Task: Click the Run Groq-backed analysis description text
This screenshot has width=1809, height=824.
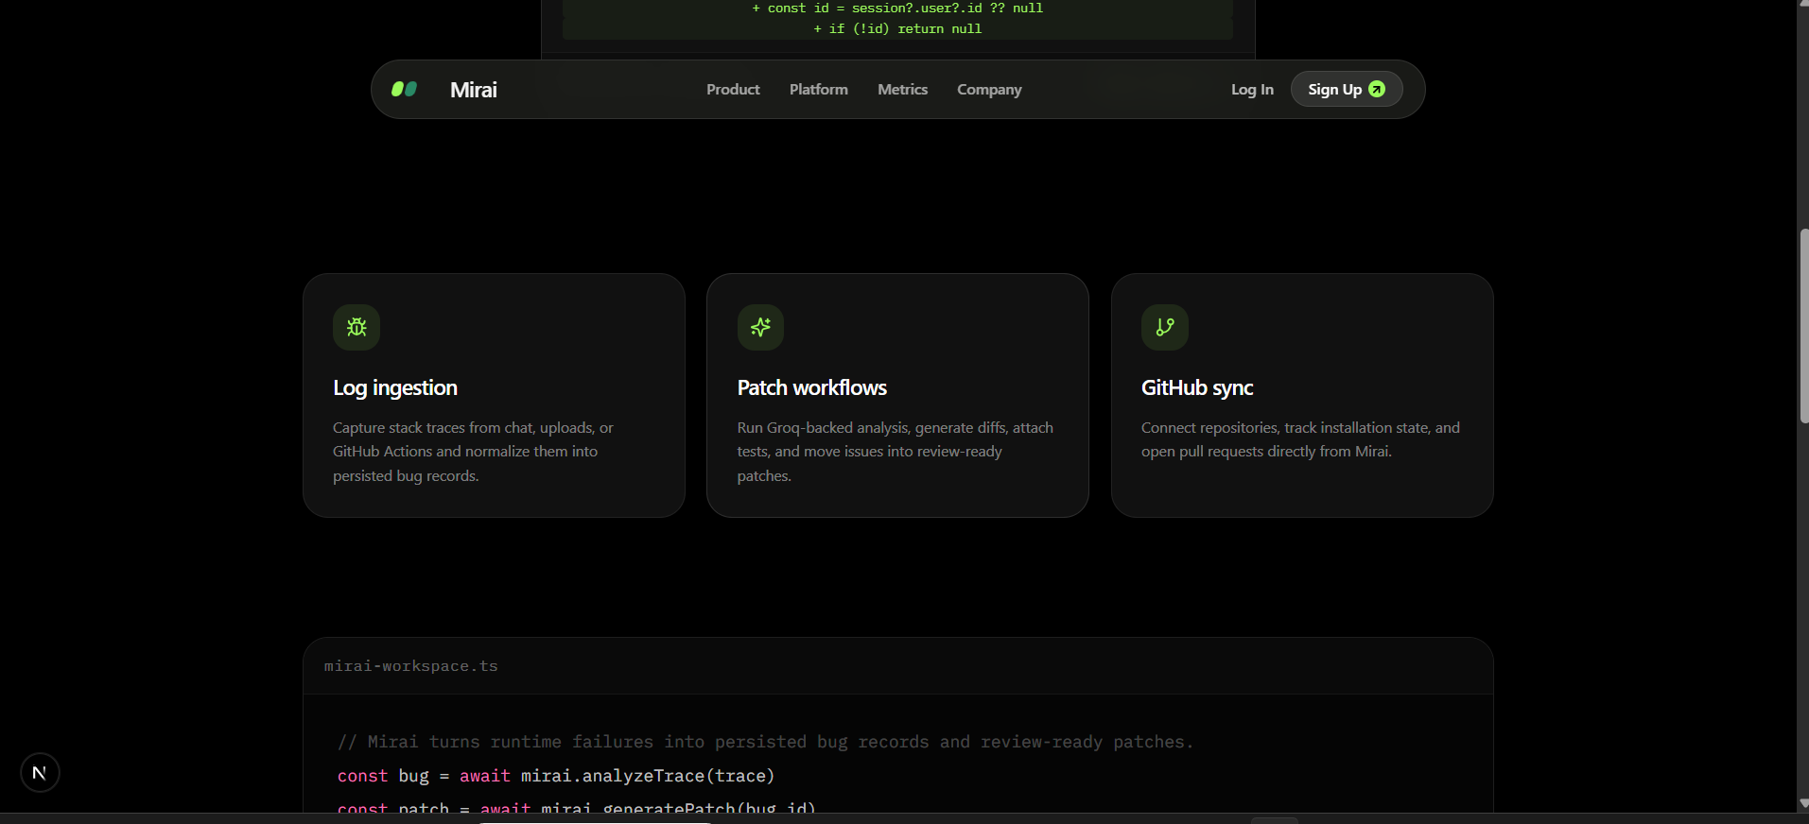Action: (x=896, y=452)
